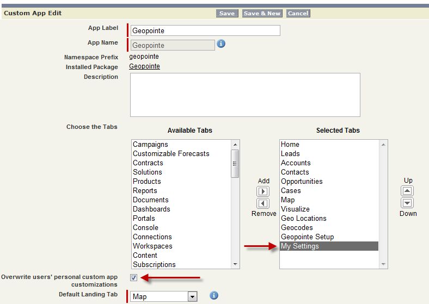Select Workspaces in Available Tabs
429x304 pixels.
[x=182, y=246]
